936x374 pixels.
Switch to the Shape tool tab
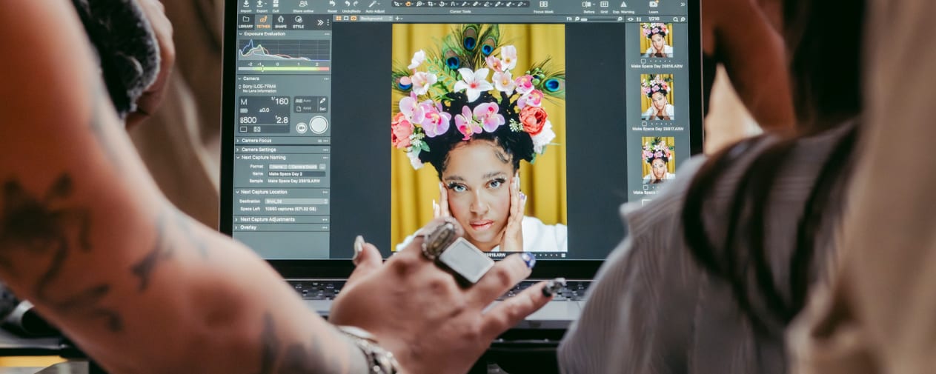tap(281, 21)
